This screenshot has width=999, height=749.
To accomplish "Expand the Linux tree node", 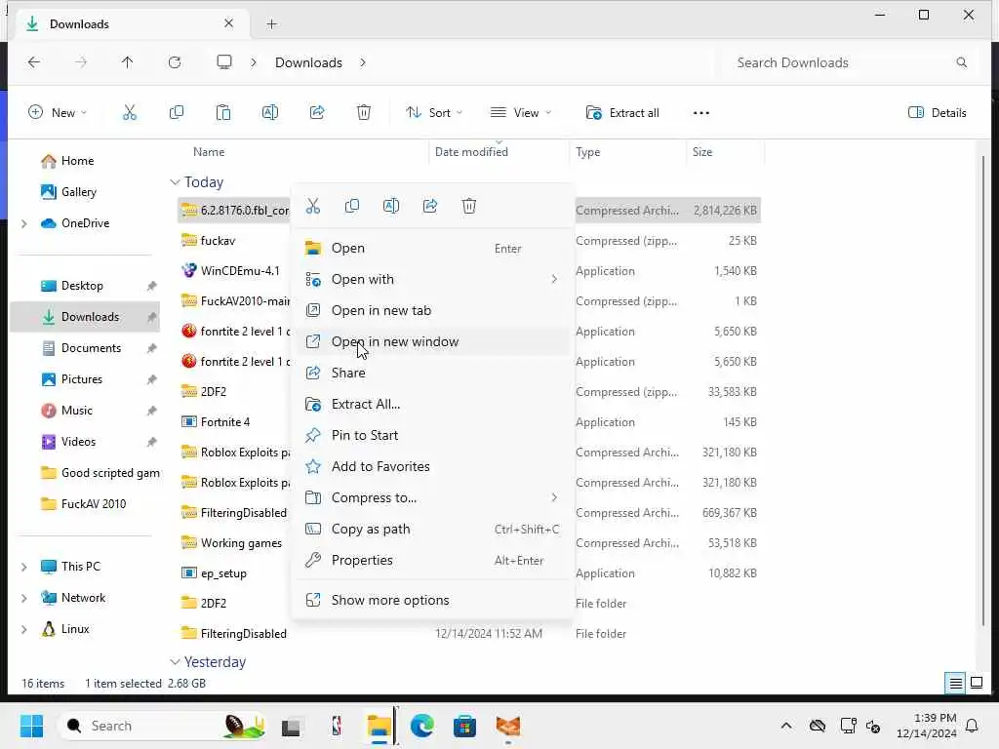I will click(x=24, y=629).
